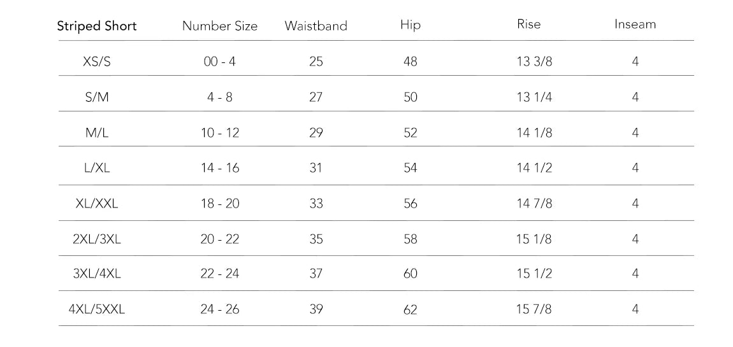Select the Inseam column header

click(635, 25)
